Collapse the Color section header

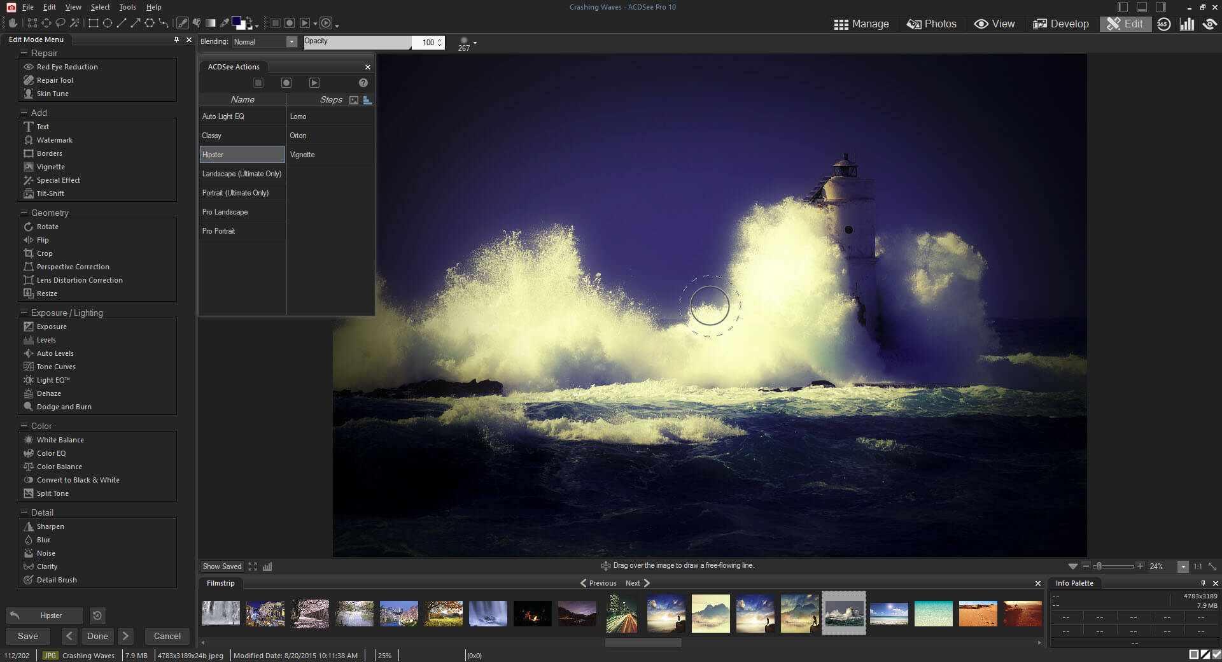(23, 425)
